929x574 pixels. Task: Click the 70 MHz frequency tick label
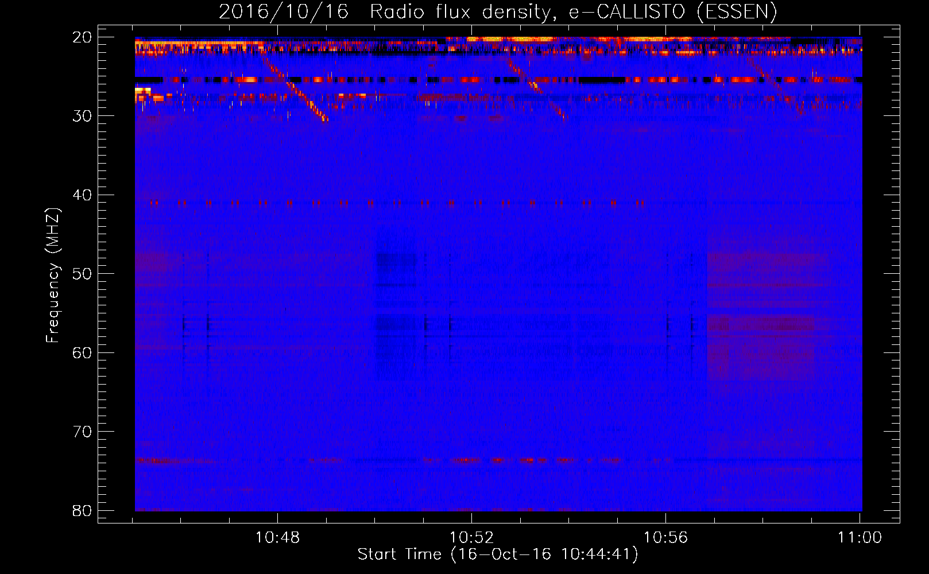pos(82,432)
